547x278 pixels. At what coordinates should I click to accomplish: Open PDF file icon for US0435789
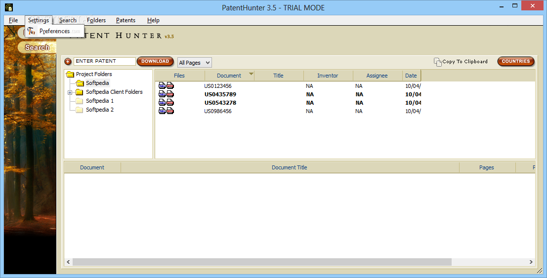170,94
